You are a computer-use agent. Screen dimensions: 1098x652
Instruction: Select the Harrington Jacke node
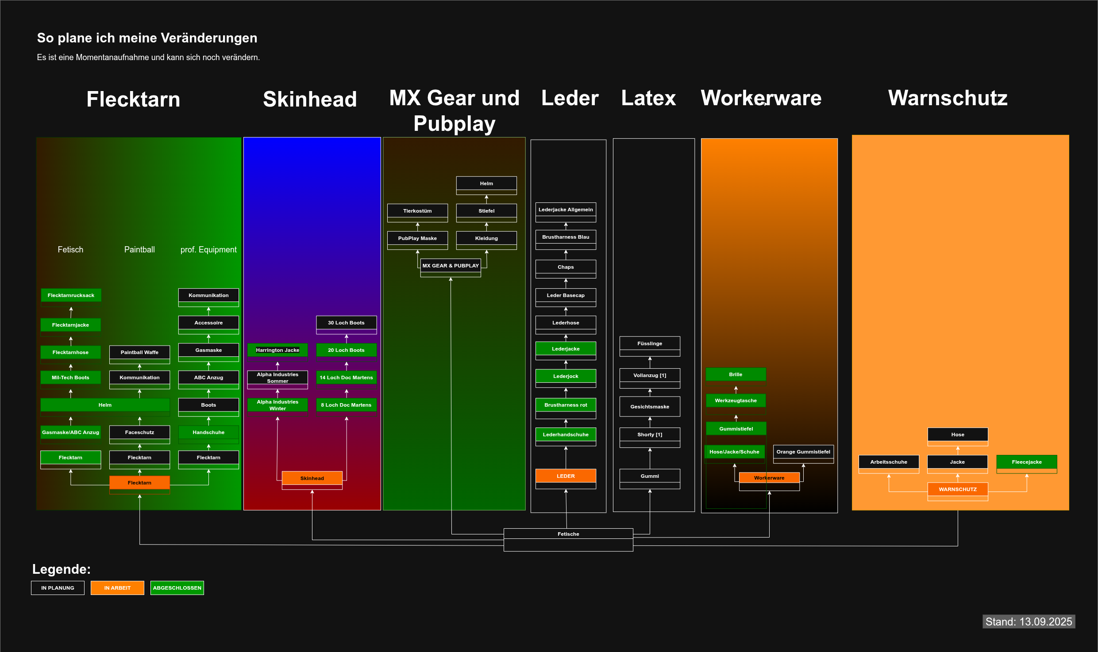point(277,350)
